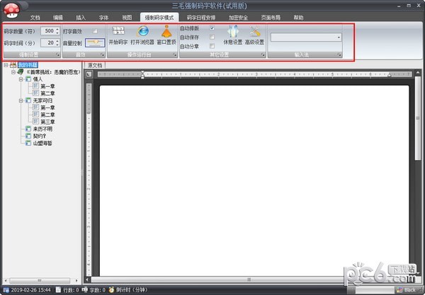Open the 文档 ribbon tab

click(35, 18)
